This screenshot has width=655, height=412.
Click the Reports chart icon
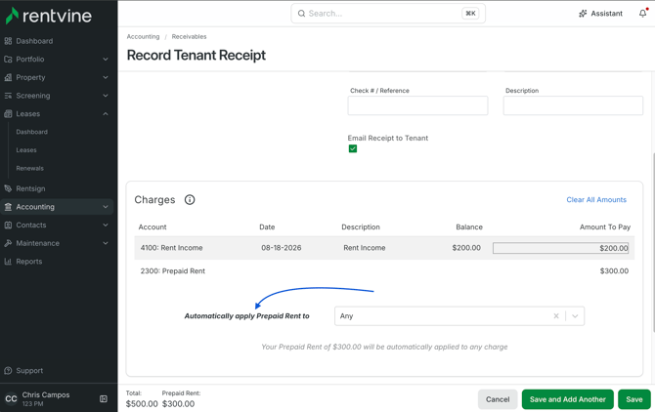pyautogui.click(x=8, y=261)
